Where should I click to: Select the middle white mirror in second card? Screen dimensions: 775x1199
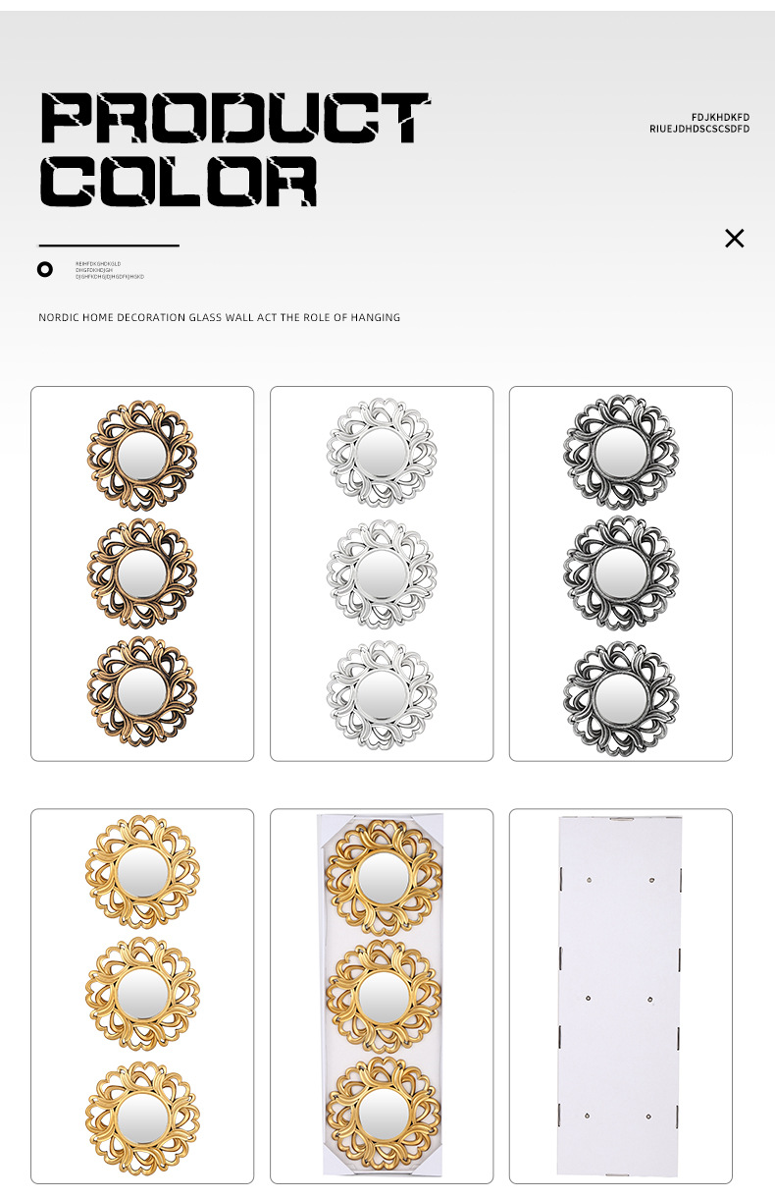pyautogui.click(x=382, y=574)
